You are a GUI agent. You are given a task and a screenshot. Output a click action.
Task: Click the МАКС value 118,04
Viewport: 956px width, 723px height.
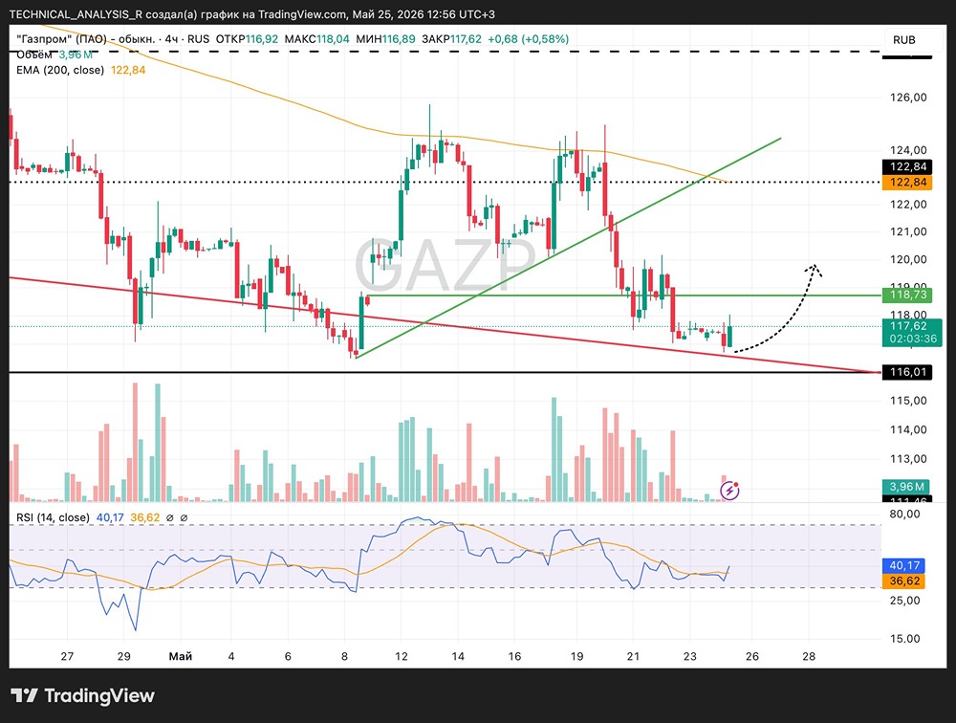(333, 39)
